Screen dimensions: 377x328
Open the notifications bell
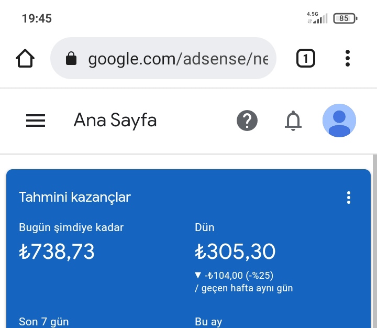pyautogui.click(x=293, y=121)
